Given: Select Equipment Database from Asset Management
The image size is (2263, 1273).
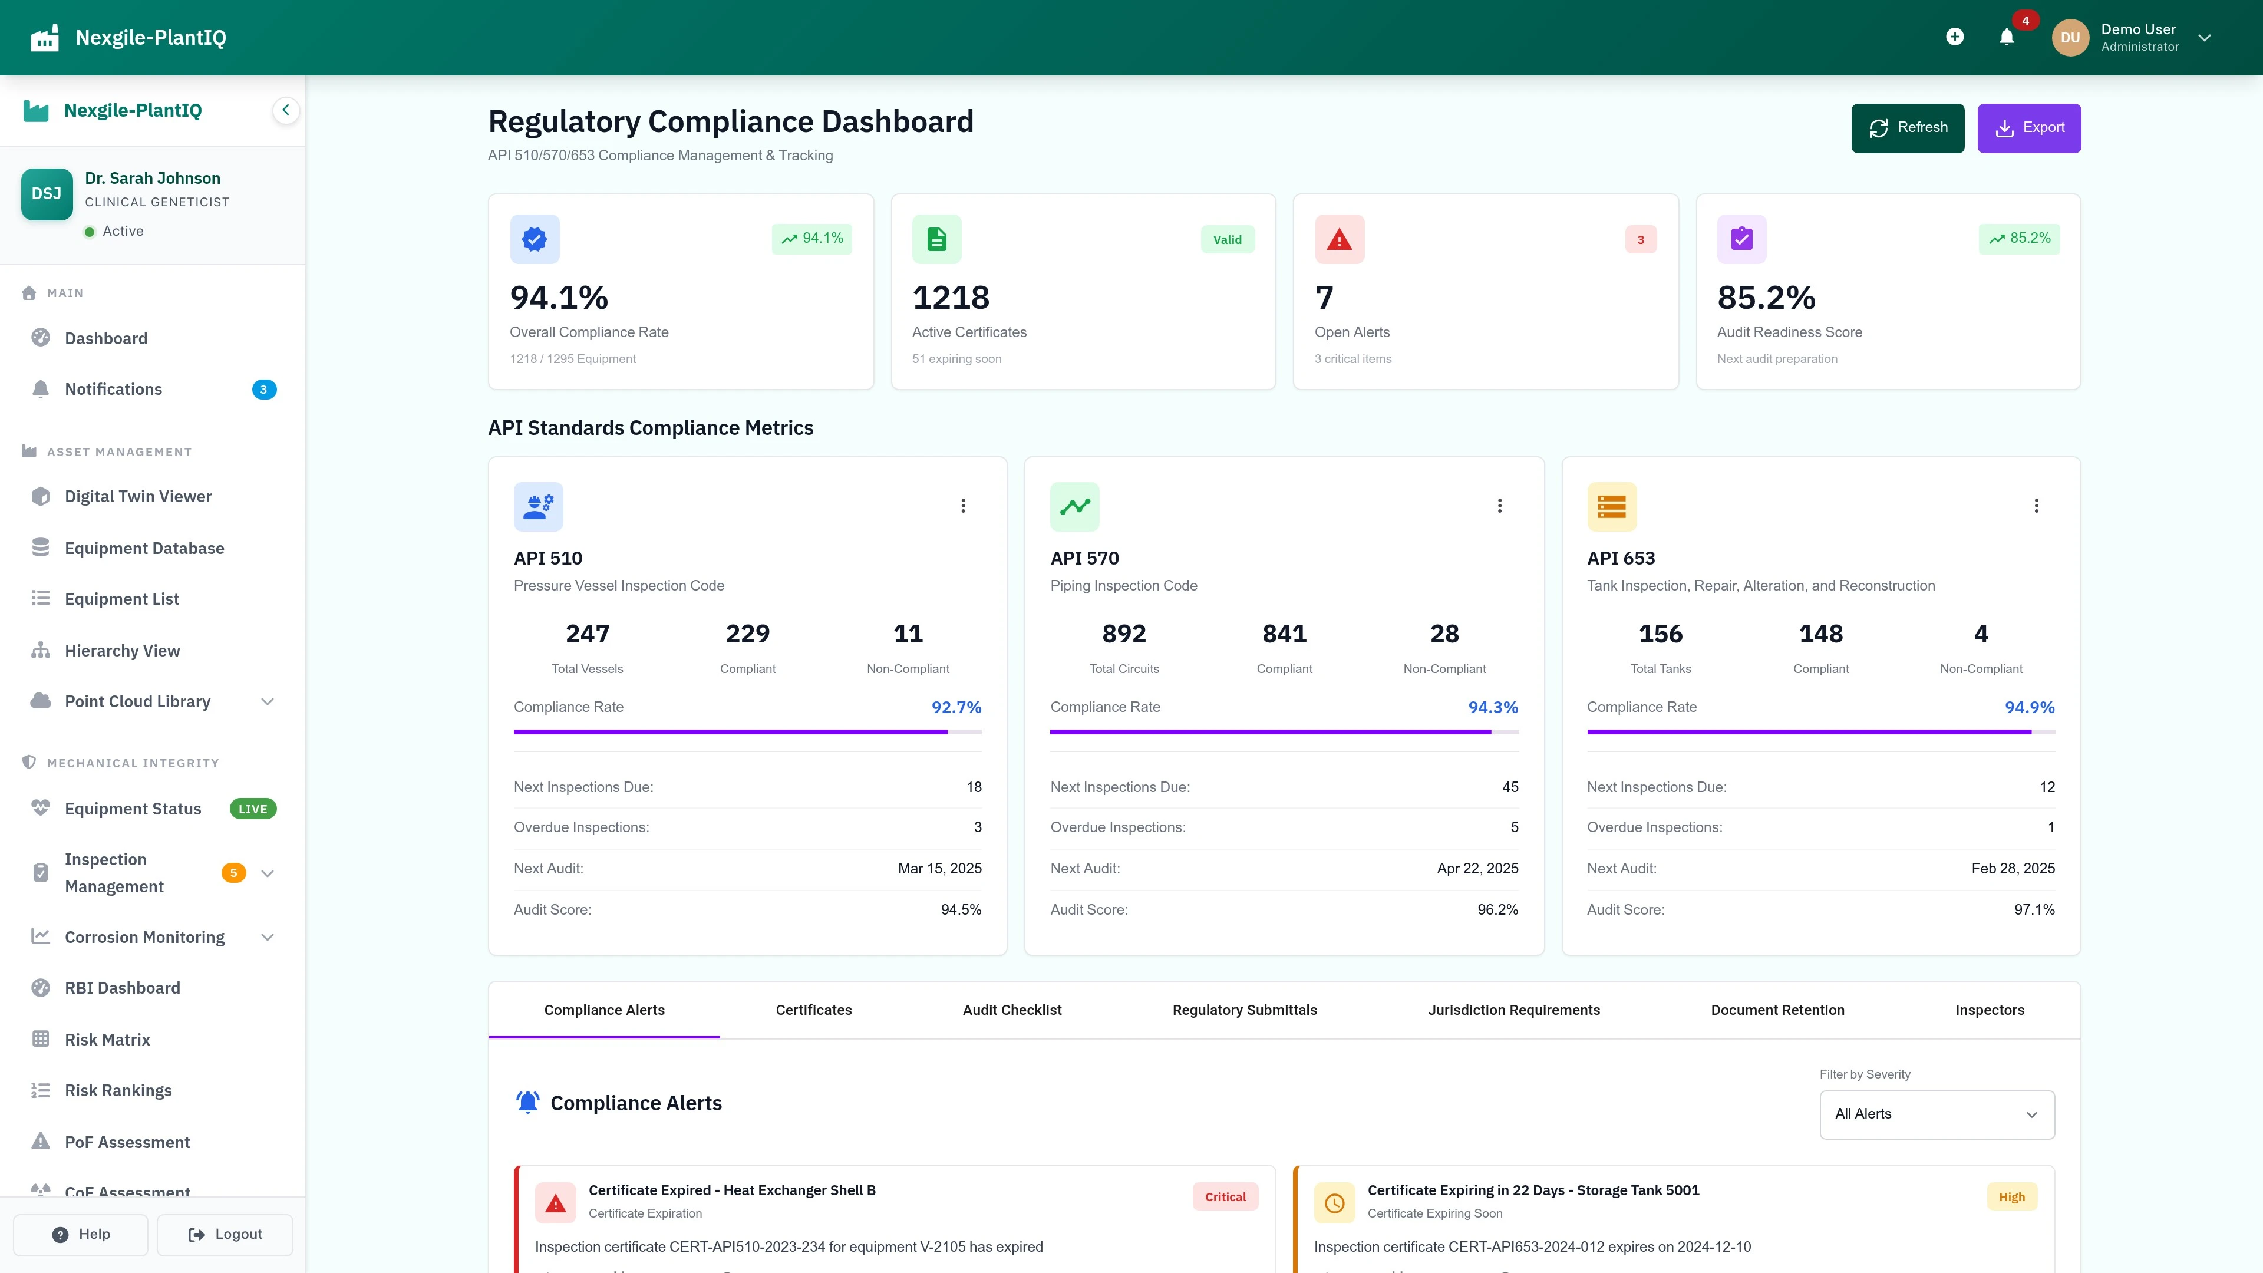Looking at the screenshot, I should 144,548.
